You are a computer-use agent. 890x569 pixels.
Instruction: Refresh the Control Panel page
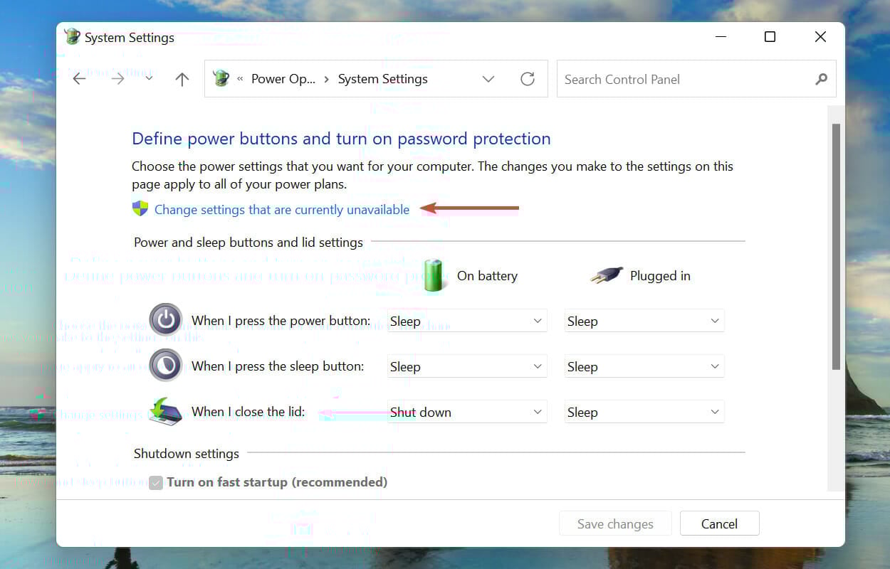pyautogui.click(x=528, y=79)
